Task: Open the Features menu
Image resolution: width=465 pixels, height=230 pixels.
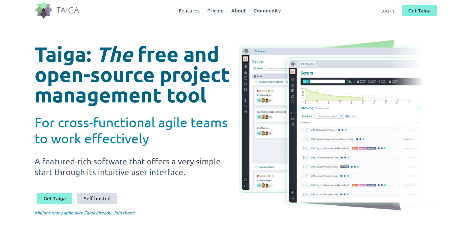Action: coord(189,11)
